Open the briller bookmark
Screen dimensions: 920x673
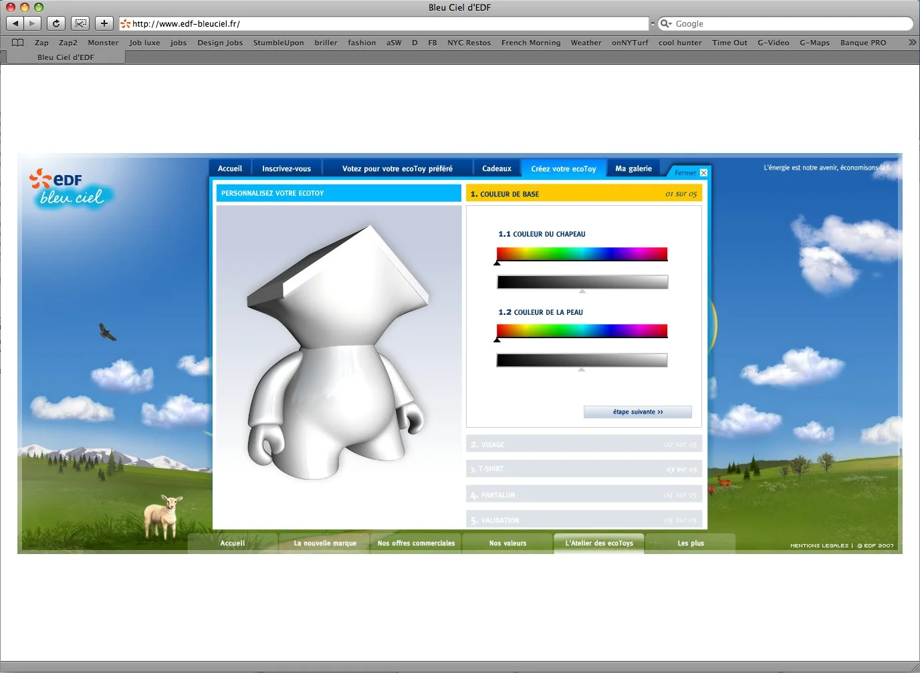click(x=326, y=43)
